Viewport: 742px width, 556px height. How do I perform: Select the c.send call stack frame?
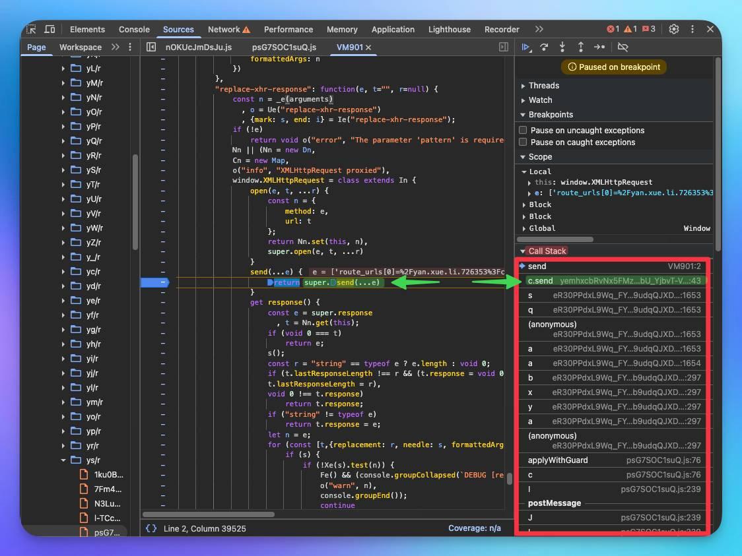click(x=614, y=281)
